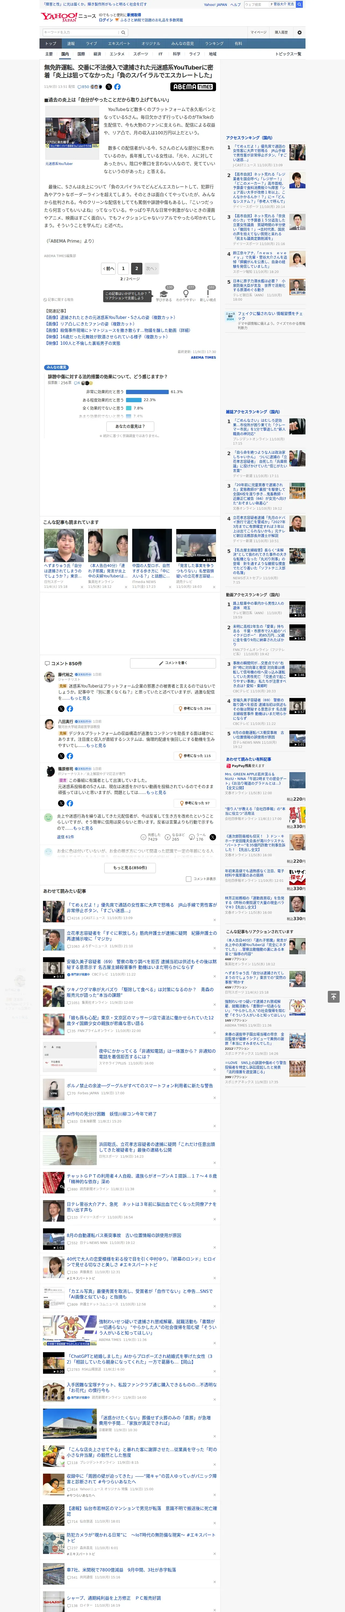Open the Yahoo! JAPAN News logo
The image size is (345, 1612).
click(69, 17)
